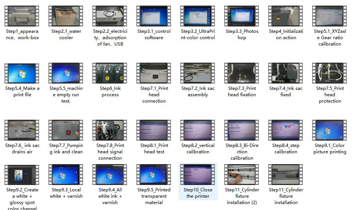Select the Step7.2_Ink sac assembly thumbnail
This screenshot has width=352, height=210.
(x=198, y=73)
